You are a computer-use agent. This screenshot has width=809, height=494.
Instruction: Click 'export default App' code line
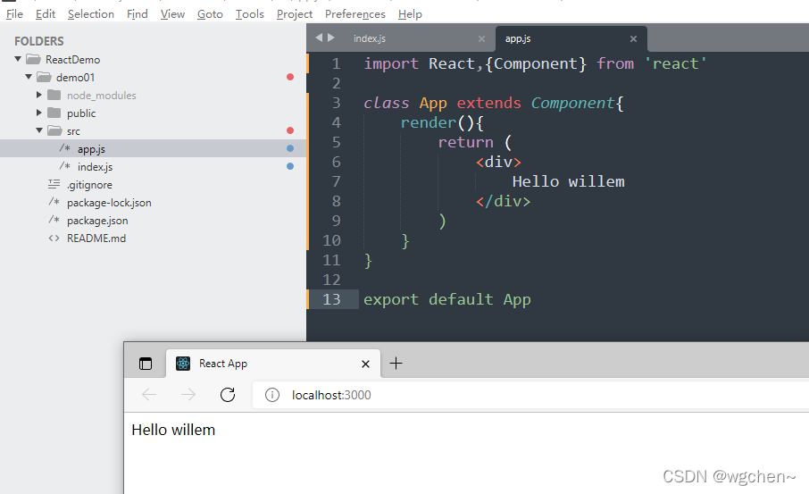click(x=446, y=300)
